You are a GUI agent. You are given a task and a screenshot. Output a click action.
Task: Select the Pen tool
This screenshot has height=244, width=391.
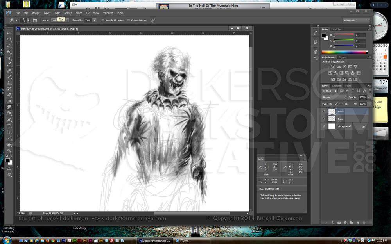(9, 120)
